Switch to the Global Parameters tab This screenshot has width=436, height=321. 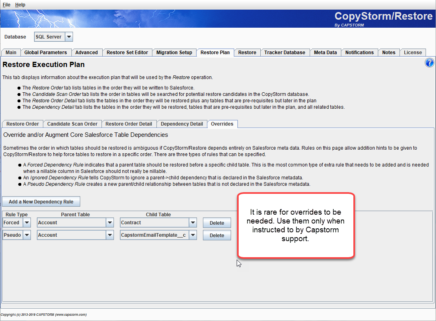[46, 53]
